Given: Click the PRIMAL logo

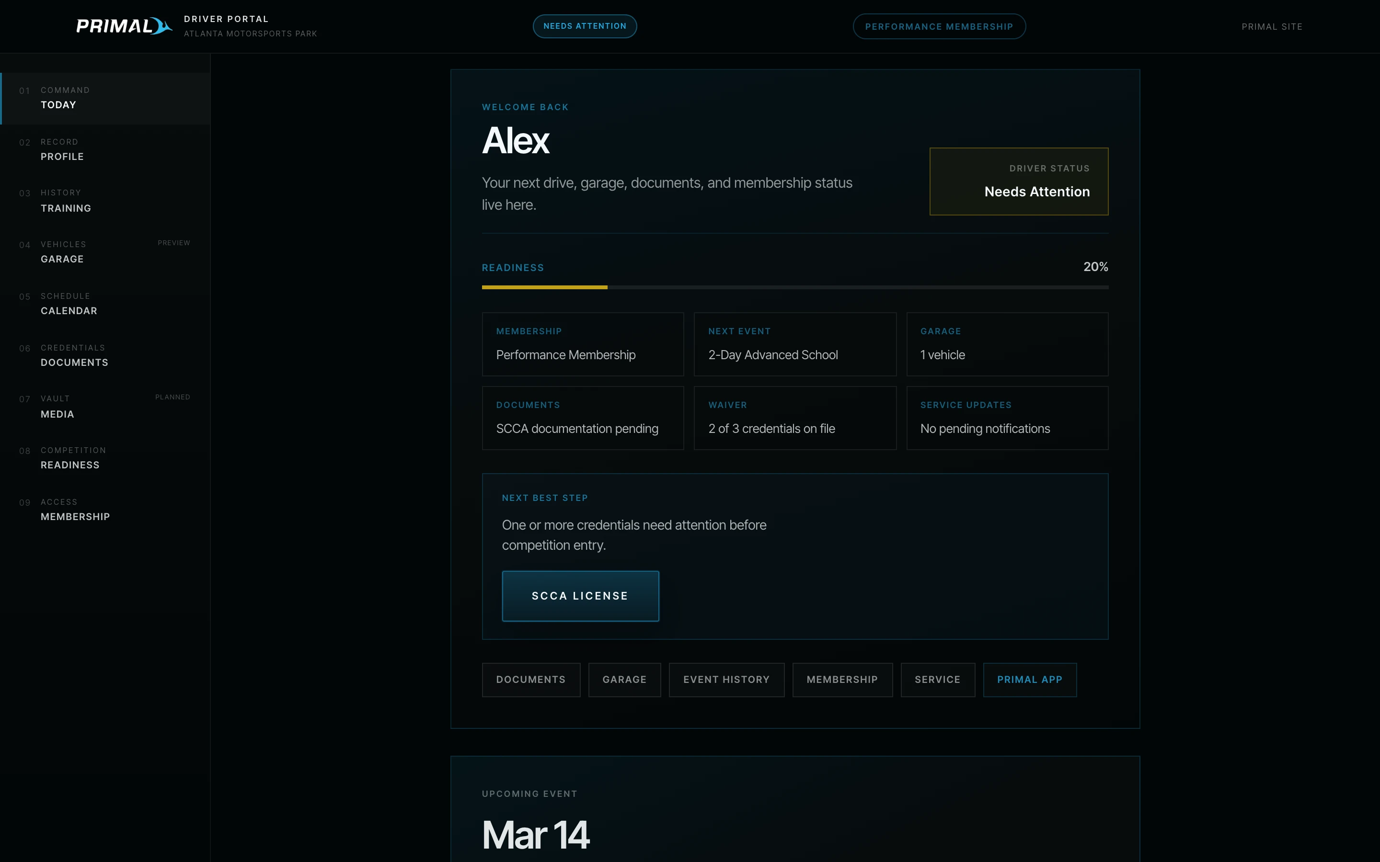Looking at the screenshot, I should [x=124, y=26].
